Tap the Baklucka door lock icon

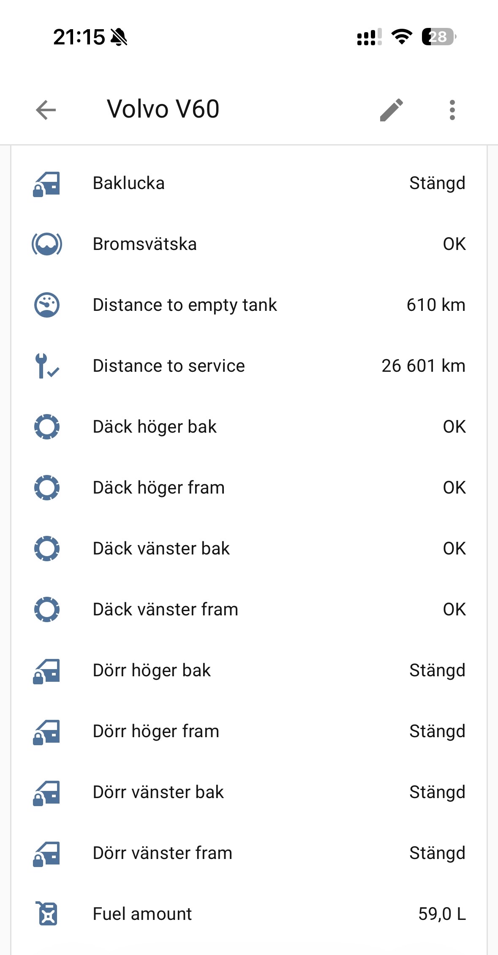(46, 184)
